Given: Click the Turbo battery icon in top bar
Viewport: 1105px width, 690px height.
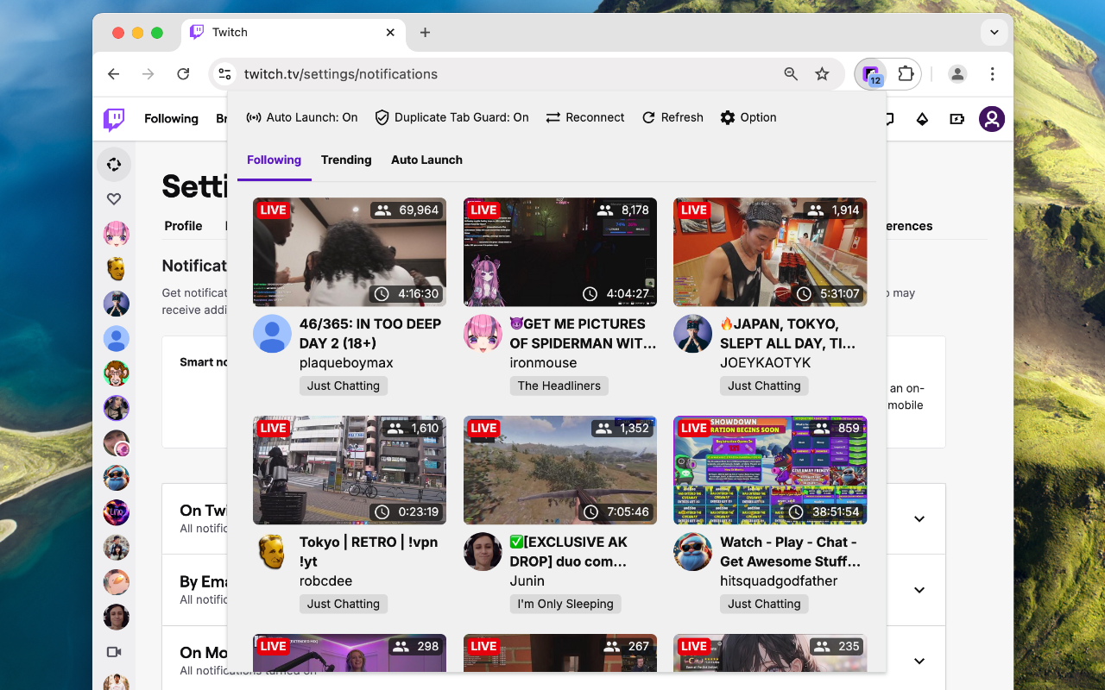Looking at the screenshot, I should coord(957,119).
